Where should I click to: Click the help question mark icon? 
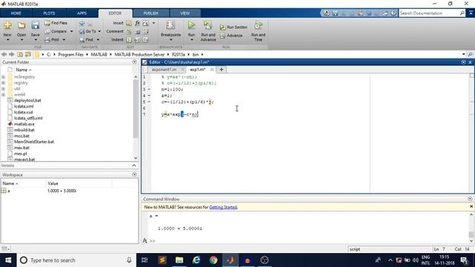(393, 13)
